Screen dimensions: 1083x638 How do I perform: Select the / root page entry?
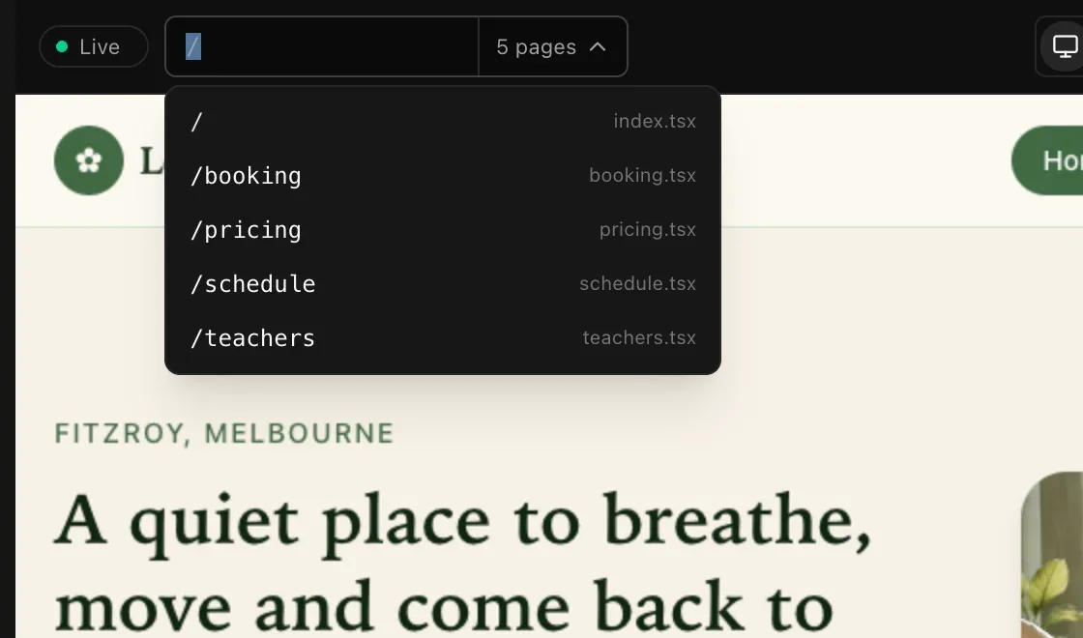pos(443,122)
